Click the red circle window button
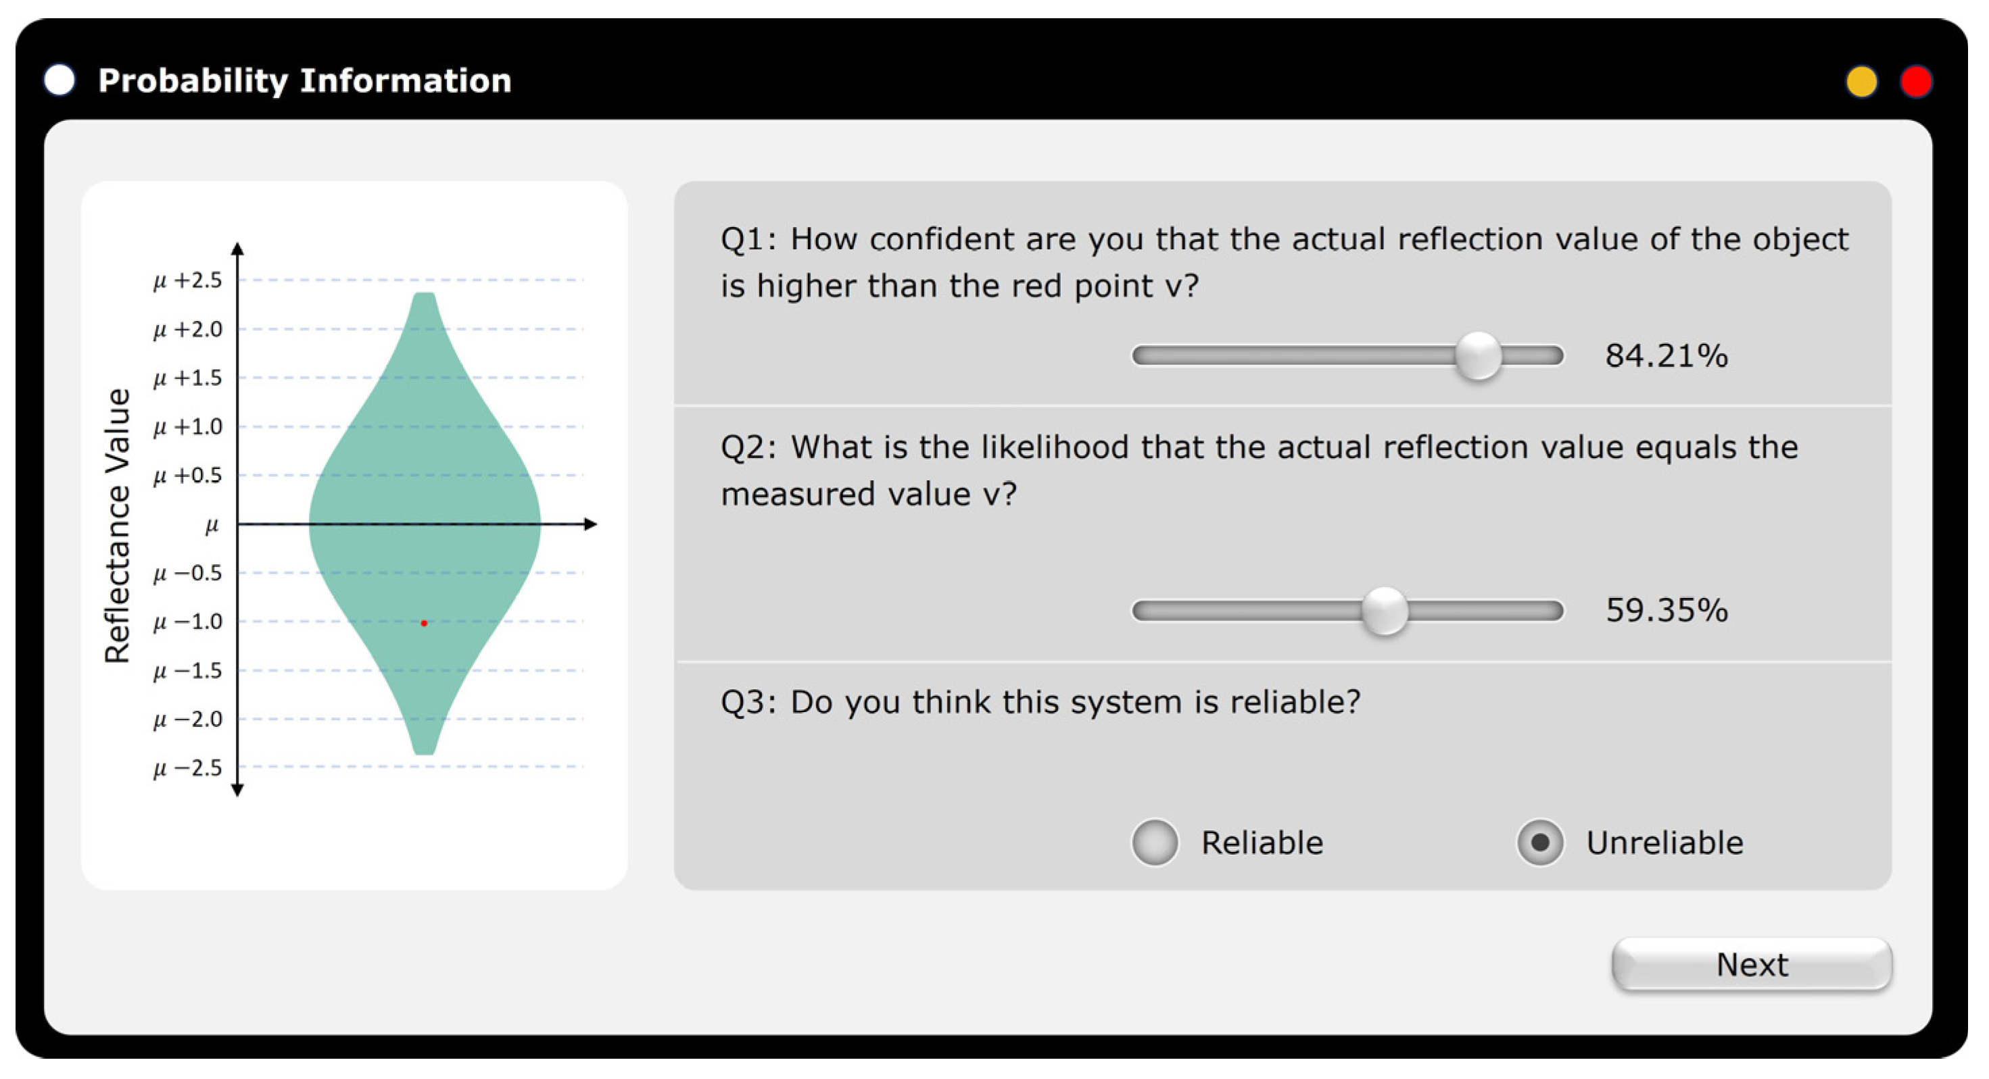Image resolution: width=1989 pixels, height=1079 pixels. coord(1916,81)
